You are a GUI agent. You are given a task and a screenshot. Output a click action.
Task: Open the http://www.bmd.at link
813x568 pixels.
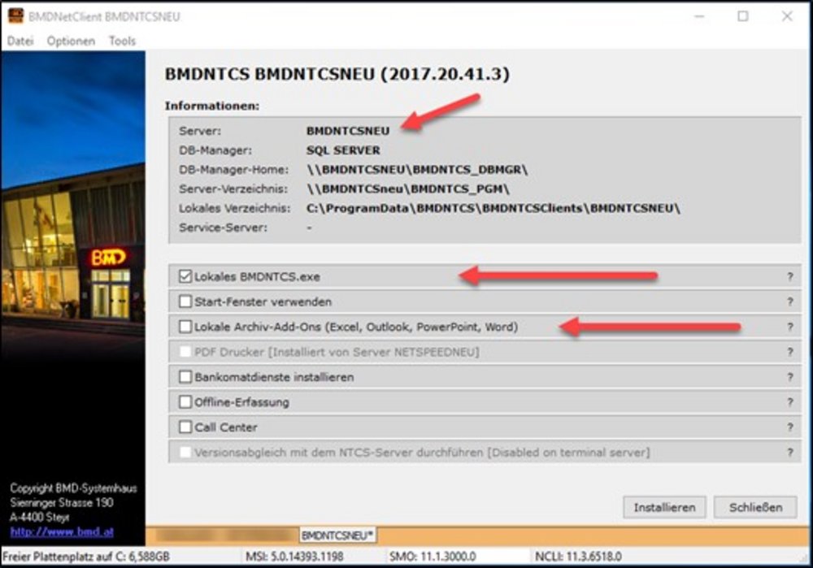click(62, 531)
